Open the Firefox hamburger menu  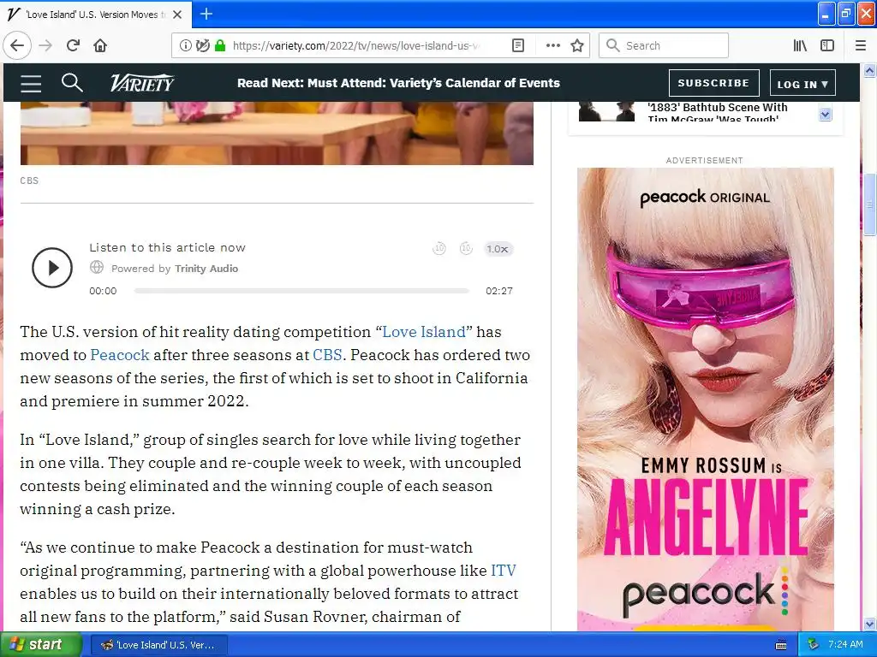coord(861,45)
